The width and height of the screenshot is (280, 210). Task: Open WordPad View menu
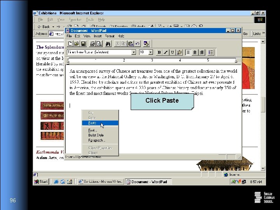(x=87, y=36)
